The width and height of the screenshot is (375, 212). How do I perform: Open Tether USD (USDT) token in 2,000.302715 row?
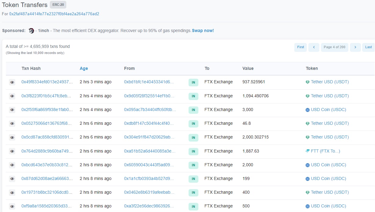[x=330, y=137]
